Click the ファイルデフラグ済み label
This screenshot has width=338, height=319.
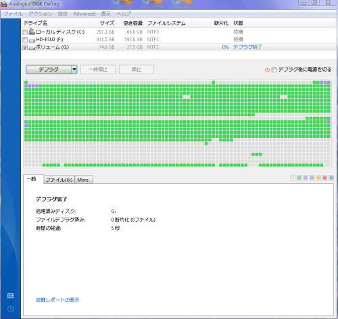(x=61, y=220)
